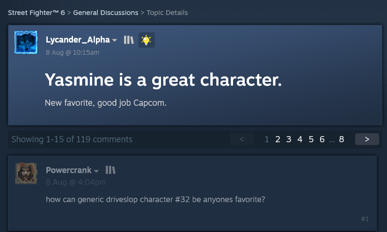
Task: Open Street Fighter 6 breadcrumb link
Action: pos(37,13)
